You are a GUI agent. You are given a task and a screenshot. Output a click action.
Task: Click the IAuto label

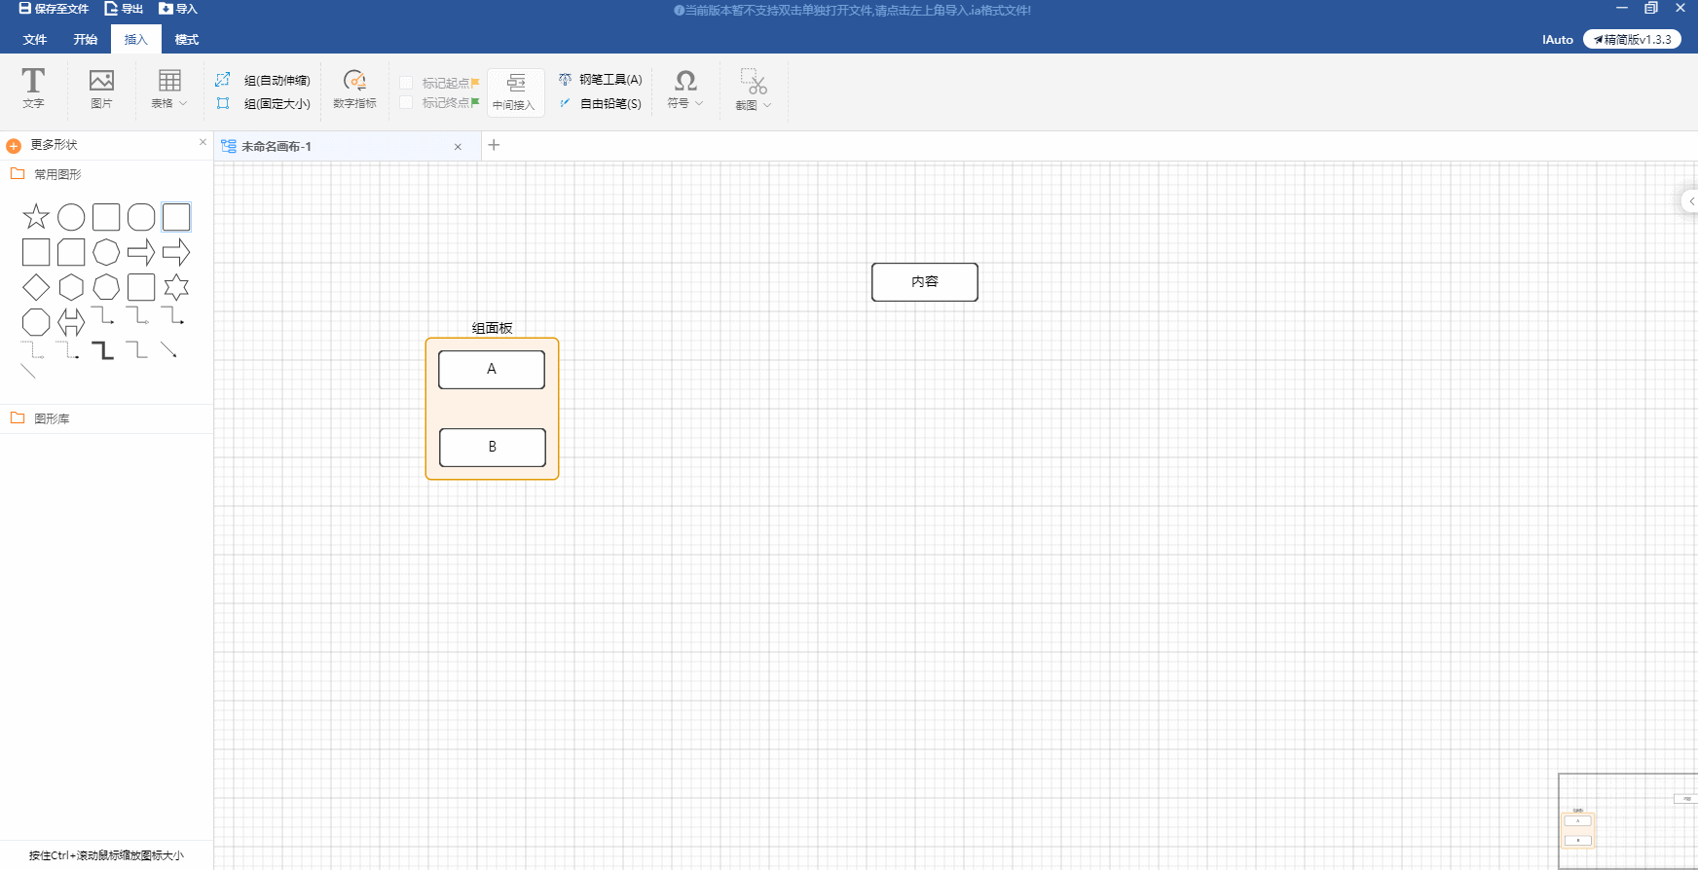click(x=1558, y=40)
